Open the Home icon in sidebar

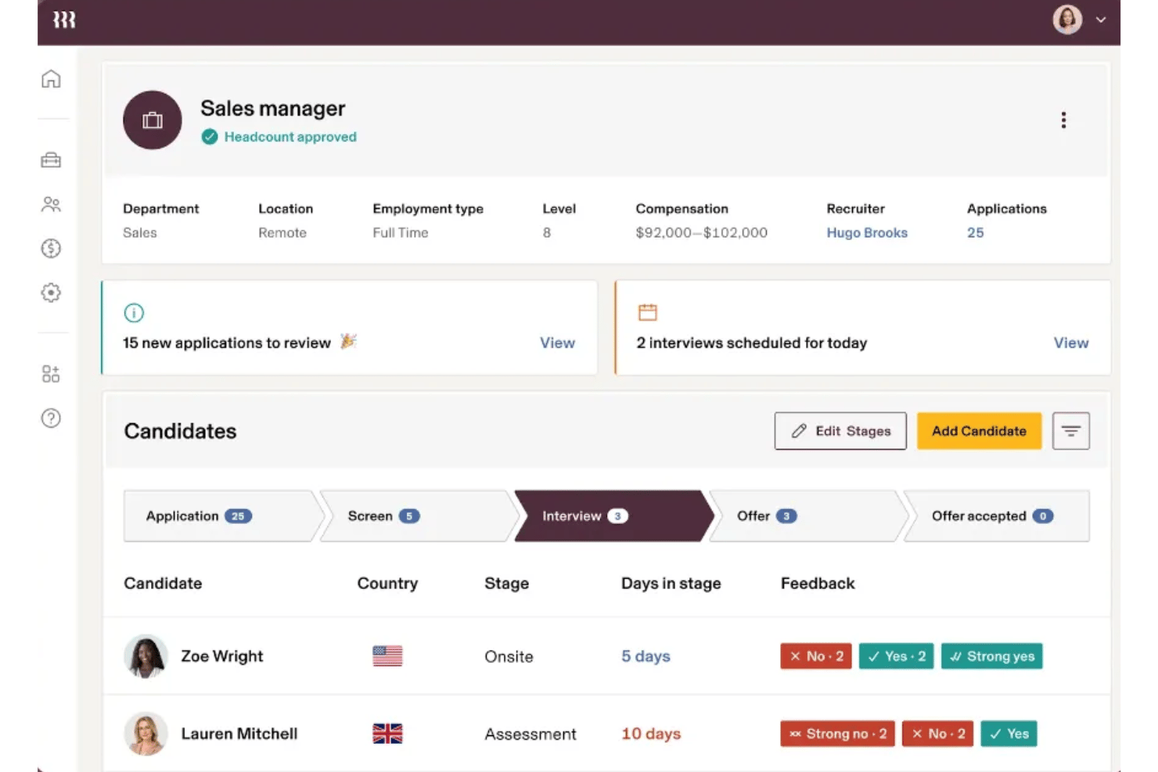click(x=51, y=79)
